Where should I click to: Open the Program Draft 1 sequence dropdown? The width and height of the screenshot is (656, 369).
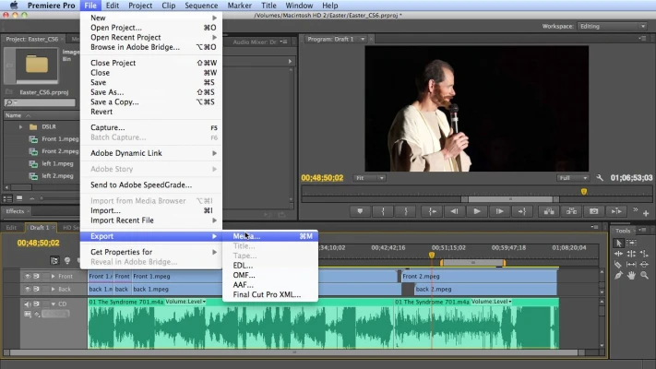pyautogui.click(x=363, y=39)
